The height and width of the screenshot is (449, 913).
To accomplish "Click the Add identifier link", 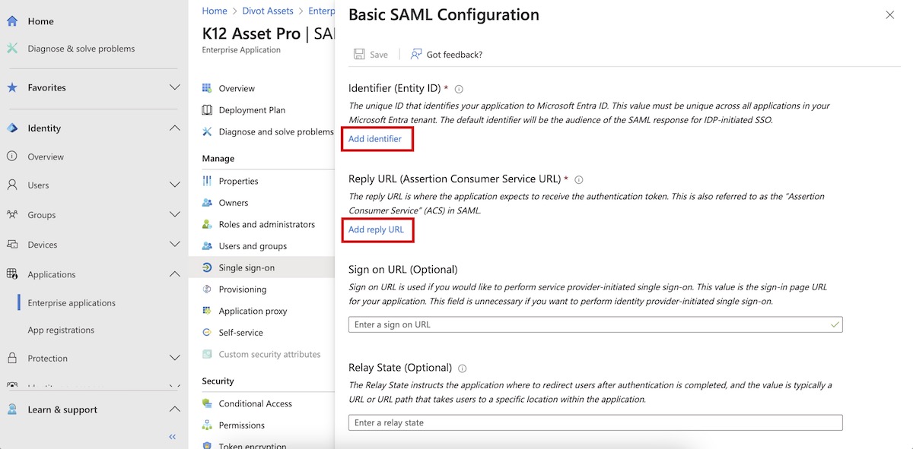I will pyautogui.click(x=375, y=139).
